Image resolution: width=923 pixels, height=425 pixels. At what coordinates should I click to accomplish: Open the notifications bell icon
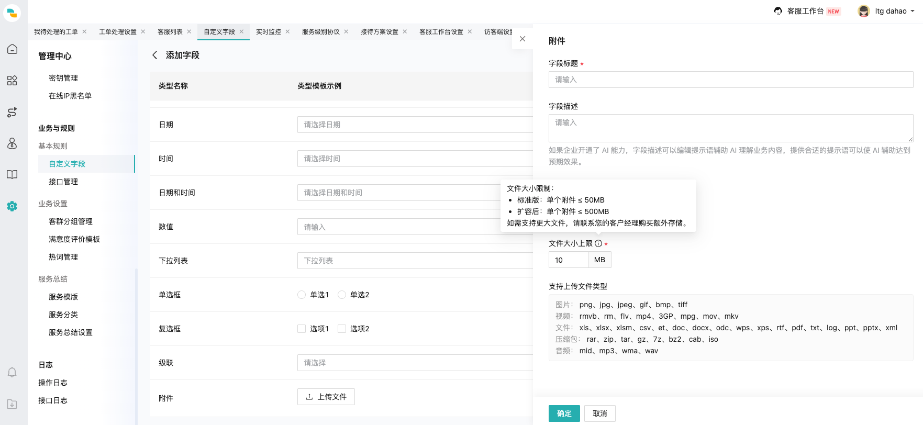point(12,372)
